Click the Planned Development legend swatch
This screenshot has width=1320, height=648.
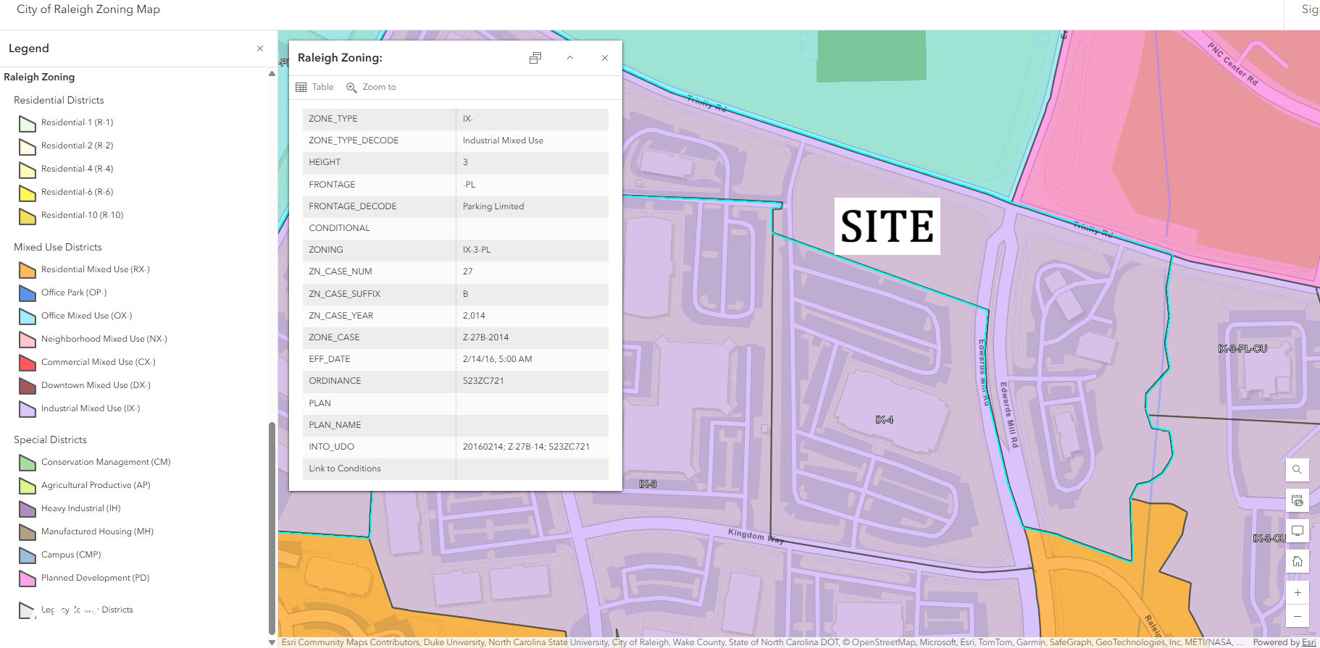tap(28, 578)
